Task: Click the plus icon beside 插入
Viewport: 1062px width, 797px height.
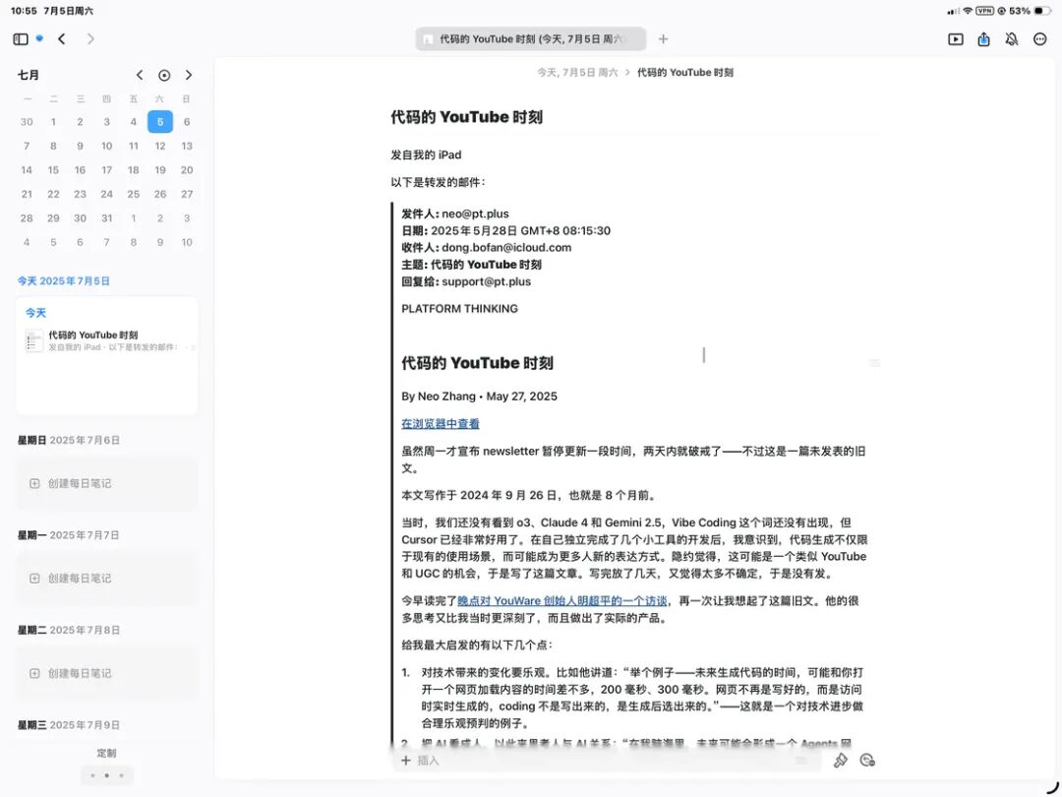Action: (406, 761)
